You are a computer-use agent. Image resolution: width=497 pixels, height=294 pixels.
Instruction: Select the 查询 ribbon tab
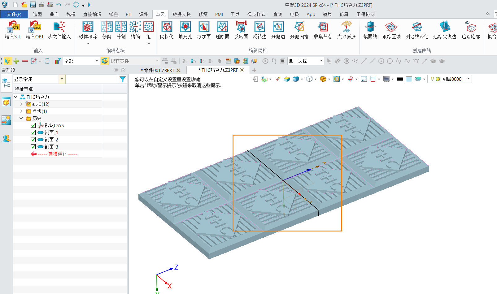coord(278,14)
